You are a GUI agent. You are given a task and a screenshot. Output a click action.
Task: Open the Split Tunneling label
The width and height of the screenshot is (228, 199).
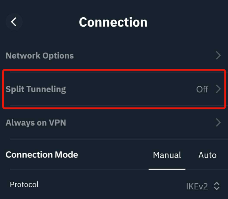(36, 89)
